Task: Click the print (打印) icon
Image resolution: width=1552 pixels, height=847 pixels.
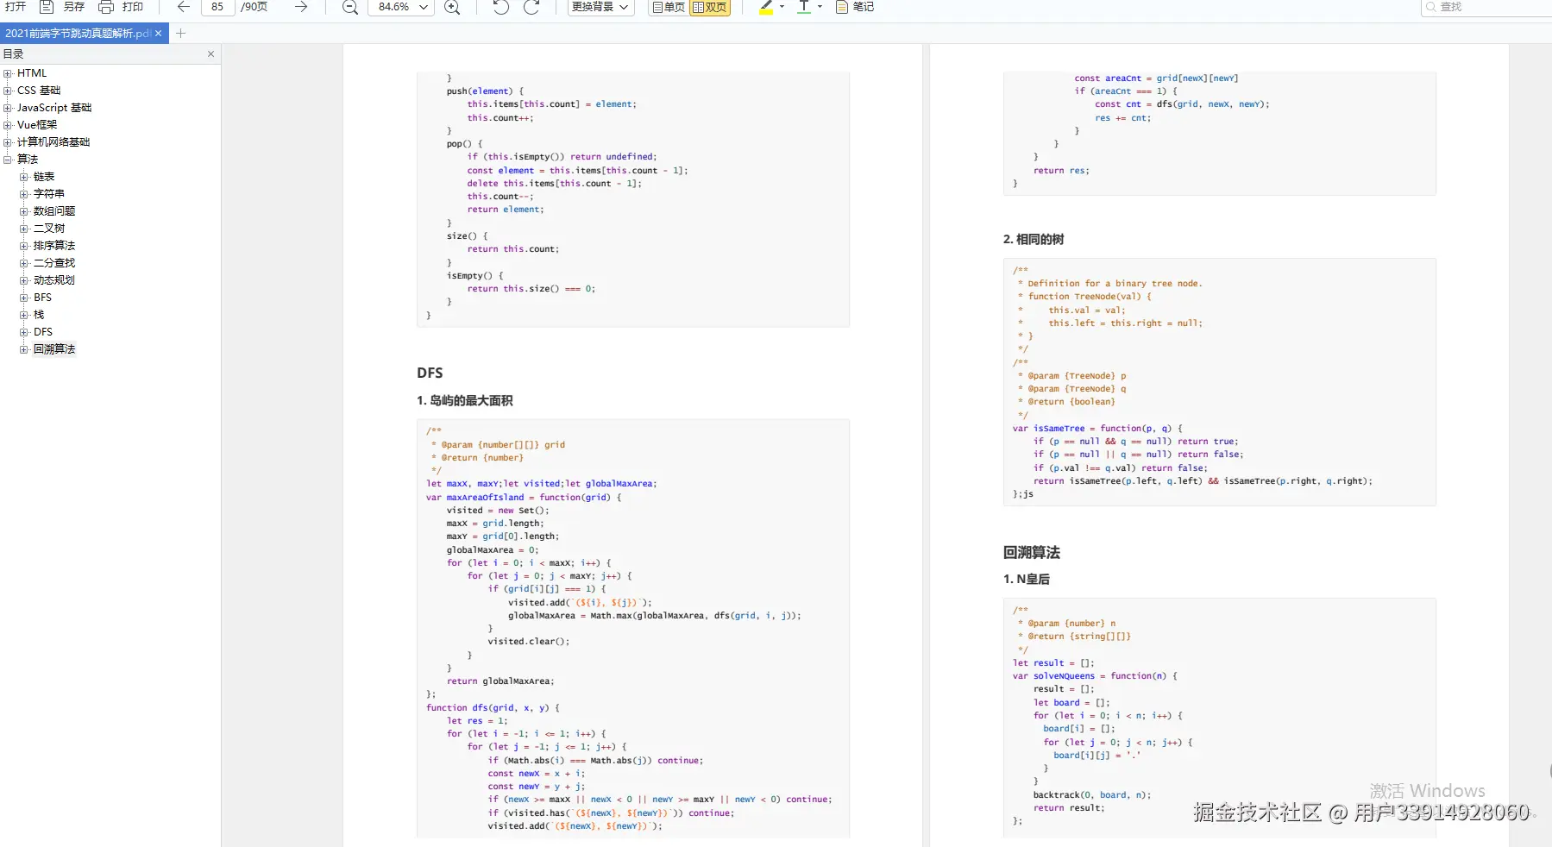Action: pos(106,7)
